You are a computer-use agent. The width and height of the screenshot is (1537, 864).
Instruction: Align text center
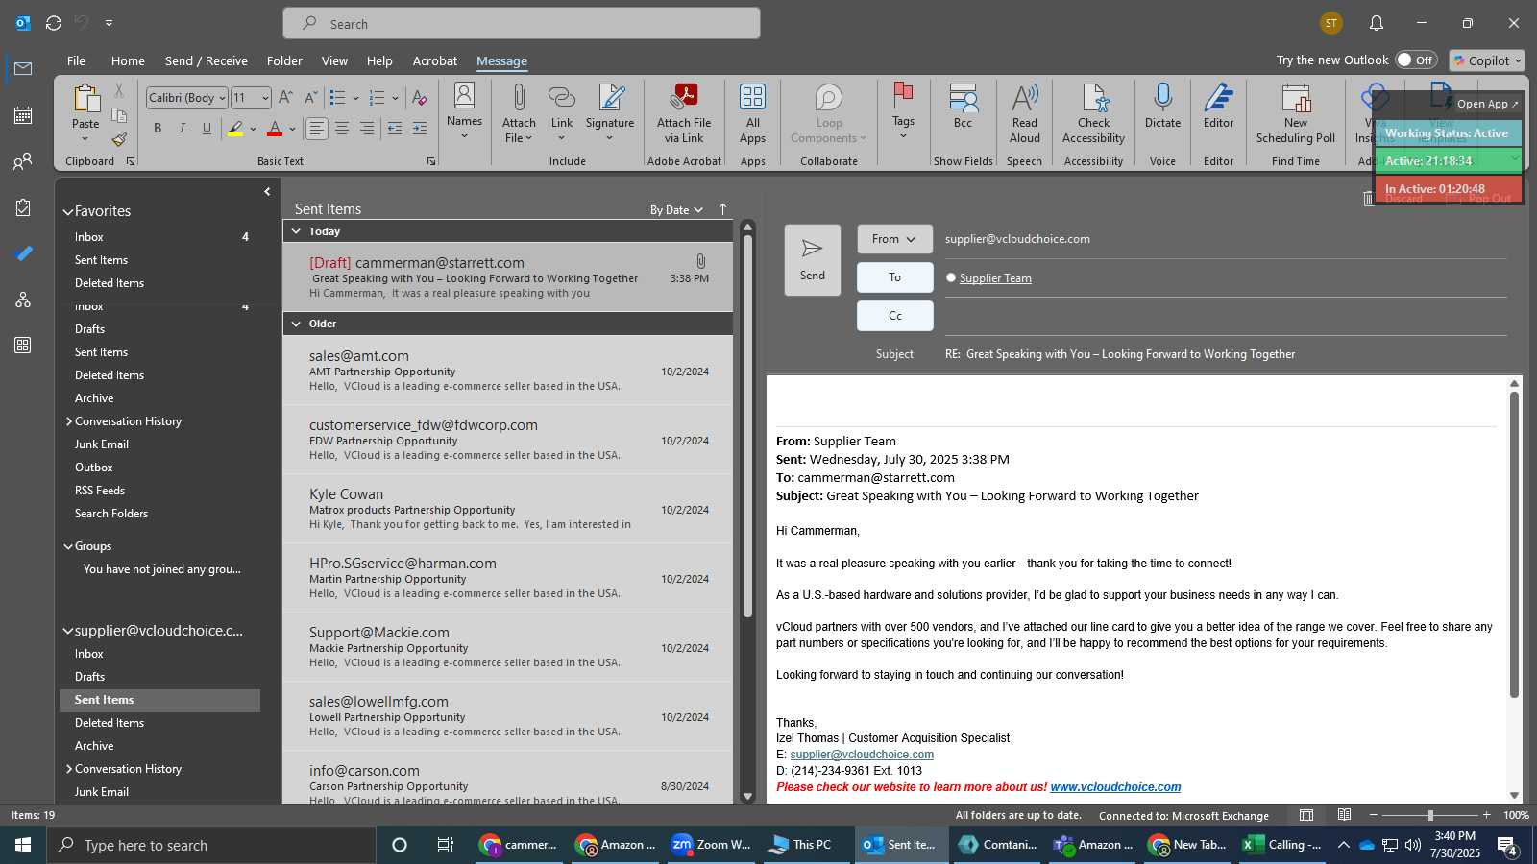coord(342,128)
